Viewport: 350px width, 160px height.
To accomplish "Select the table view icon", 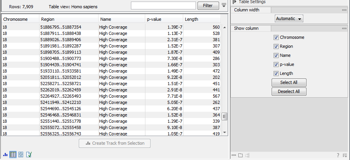I will [x=13, y=155].
